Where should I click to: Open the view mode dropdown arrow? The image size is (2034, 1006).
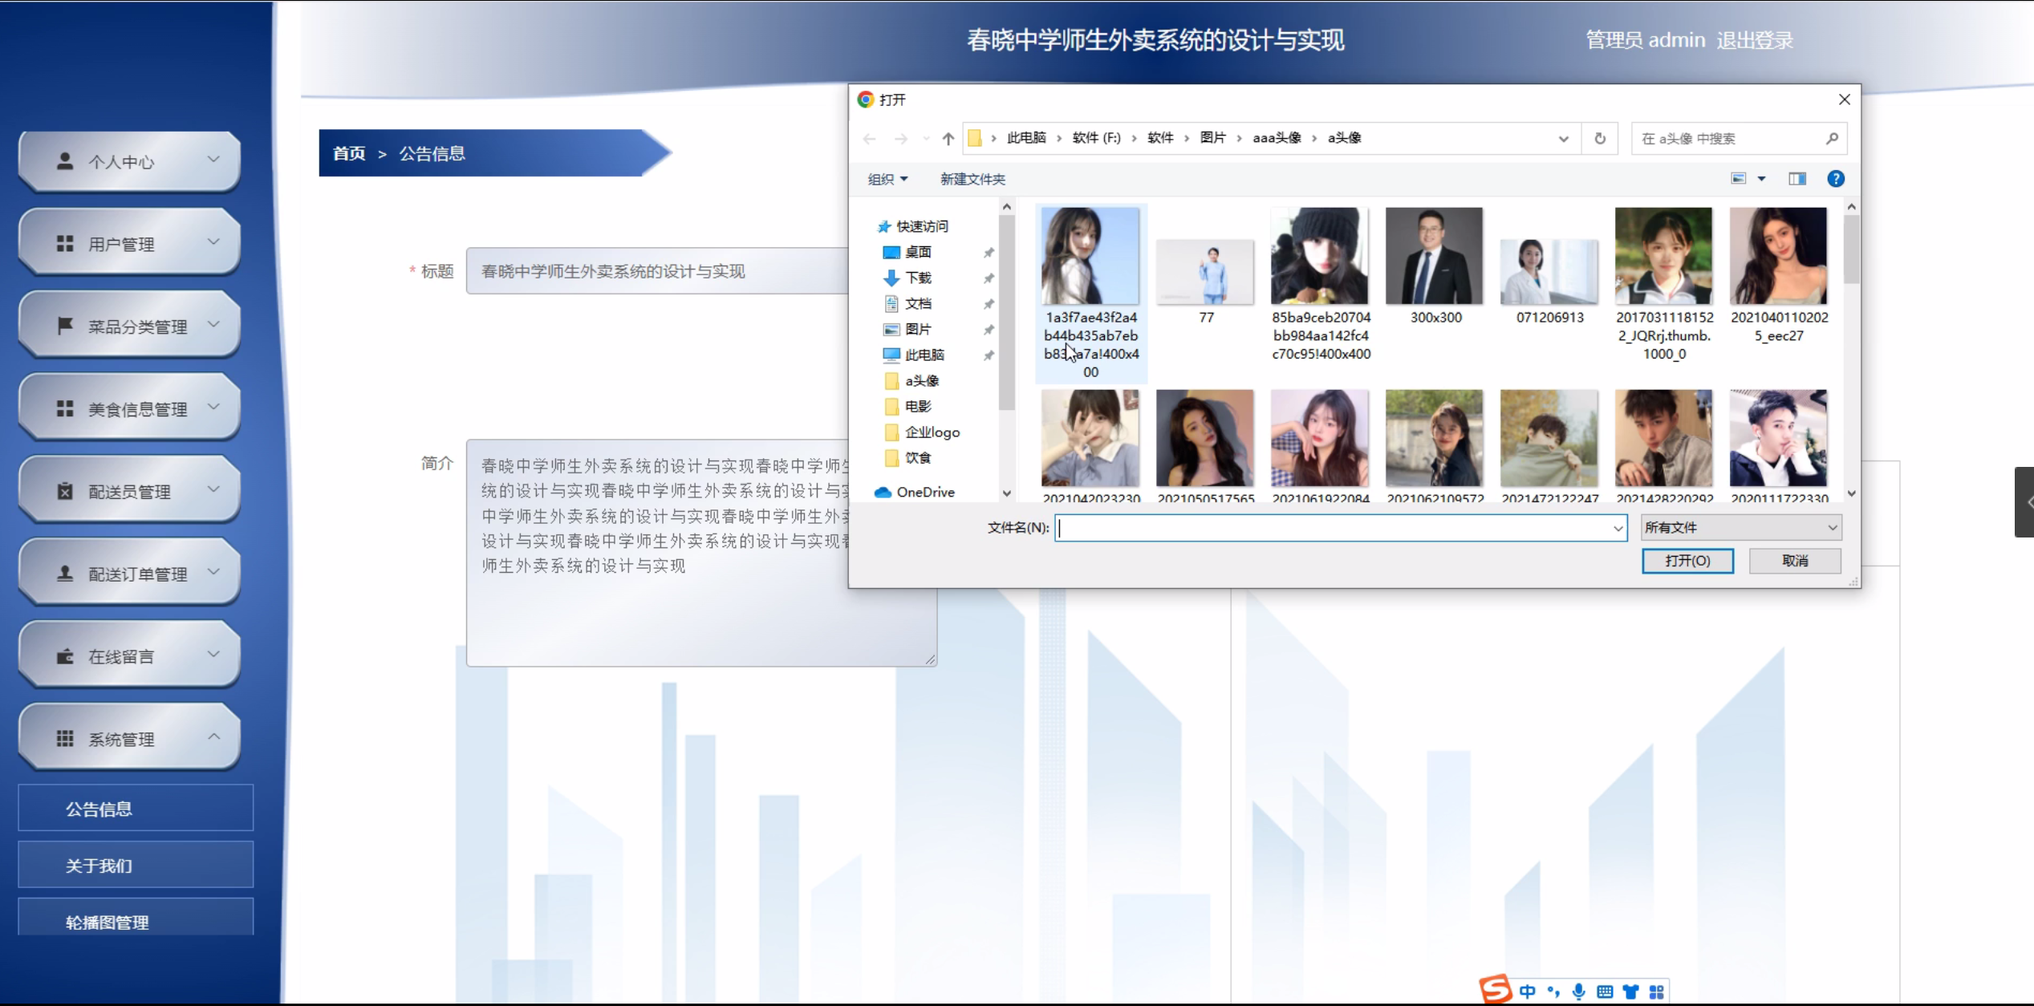click(x=1761, y=179)
